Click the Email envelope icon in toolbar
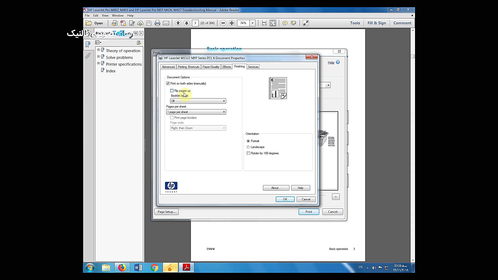The image size is (498, 280). (166, 23)
